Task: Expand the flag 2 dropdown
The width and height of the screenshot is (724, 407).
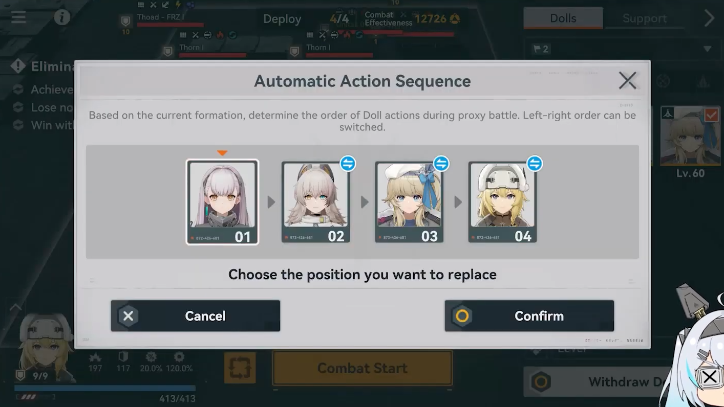Action: coord(707,49)
